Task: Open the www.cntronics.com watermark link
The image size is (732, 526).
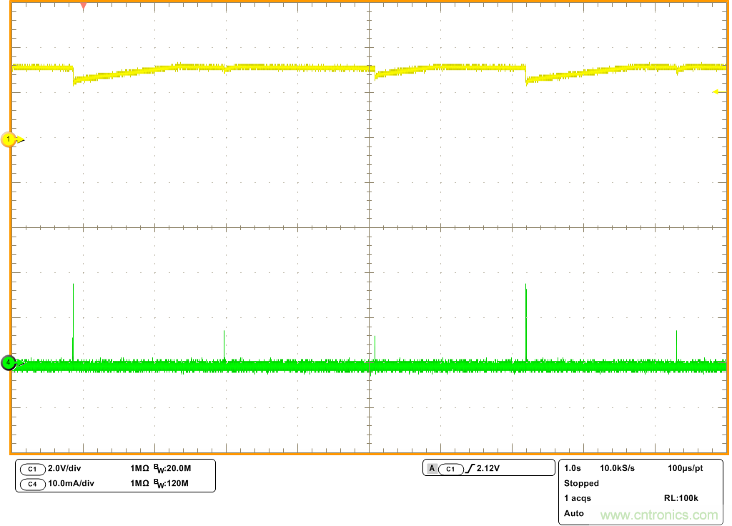Action: (659, 515)
